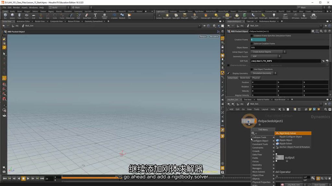Add a Point Light from shelf
Viewport: 332px width, 186px height.
pos(167,16)
